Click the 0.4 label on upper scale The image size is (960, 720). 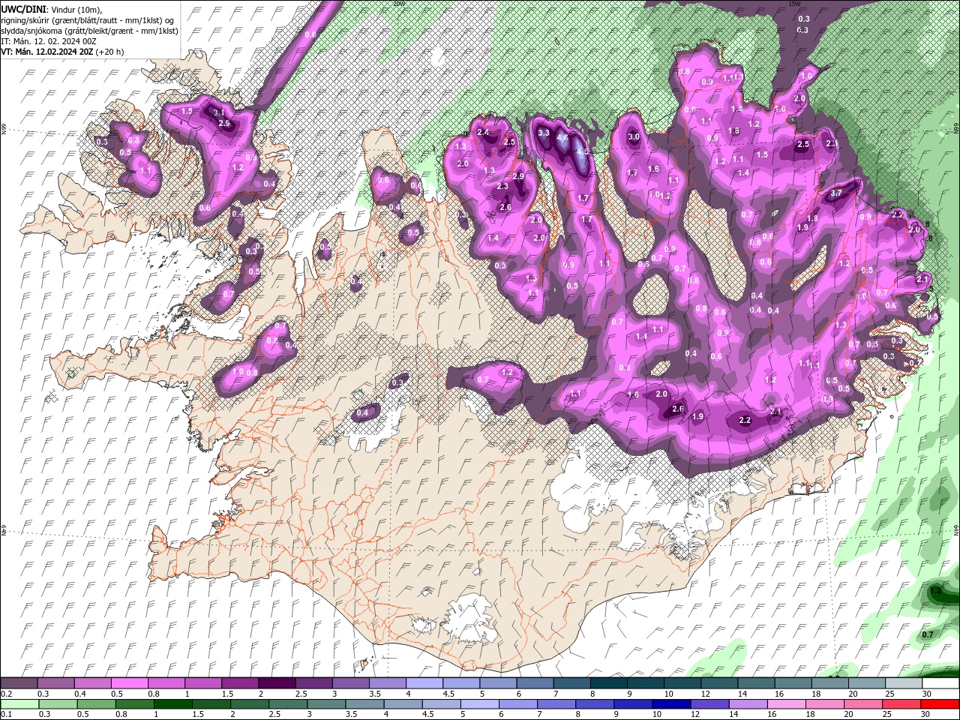(x=80, y=694)
